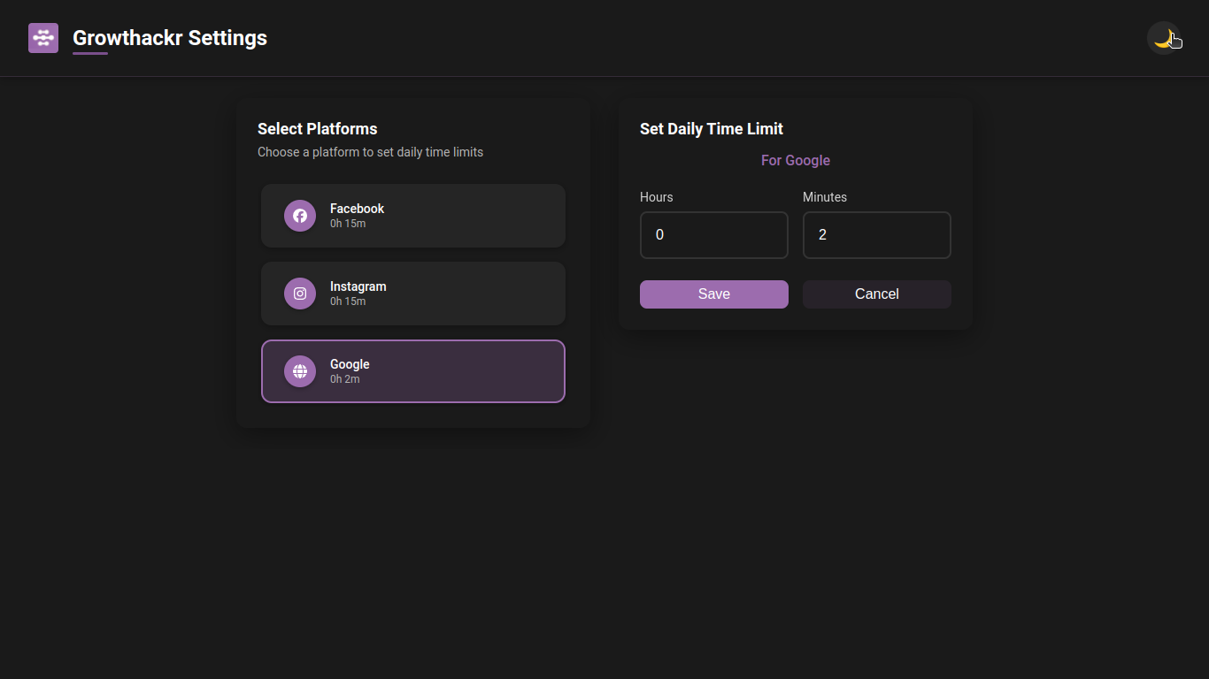Select the Facebook platform row
The width and height of the screenshot is (1209, 679).
(412, 216)
